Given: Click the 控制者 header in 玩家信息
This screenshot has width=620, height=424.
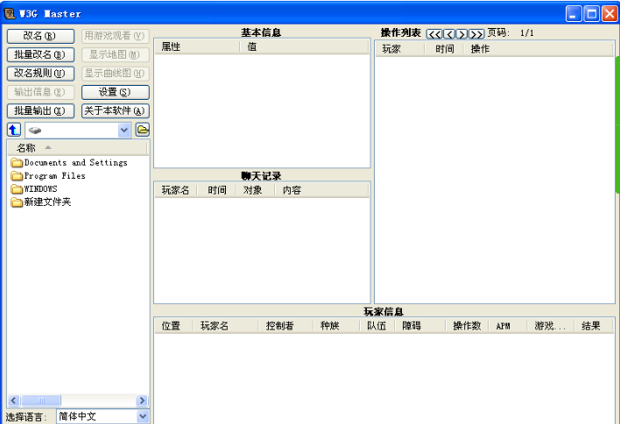Looking at the screenshot, I should coord(285,326).
